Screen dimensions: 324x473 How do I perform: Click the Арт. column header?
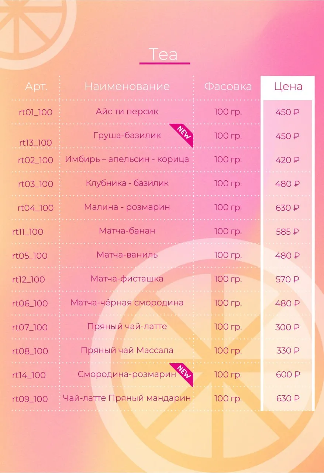[x=37, y=86]
